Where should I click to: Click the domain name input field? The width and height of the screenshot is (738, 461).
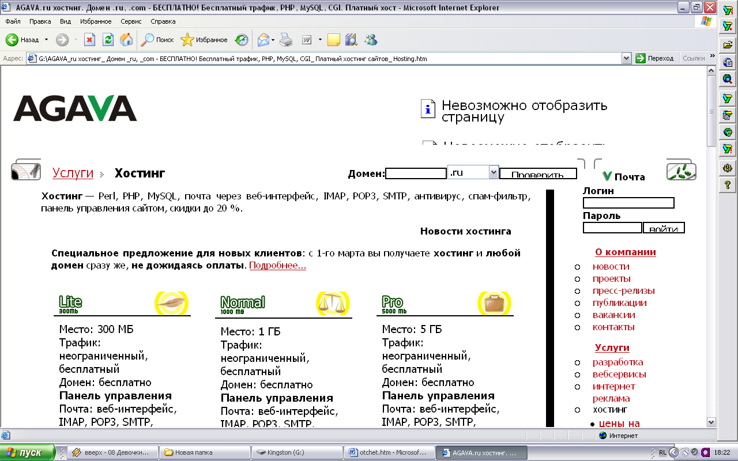[416, 173]
